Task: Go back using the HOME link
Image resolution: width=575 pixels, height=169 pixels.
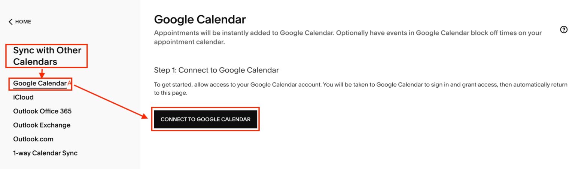Action: coord(23,22)
